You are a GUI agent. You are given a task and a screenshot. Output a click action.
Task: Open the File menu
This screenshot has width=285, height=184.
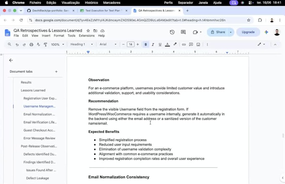click(16, 35)
